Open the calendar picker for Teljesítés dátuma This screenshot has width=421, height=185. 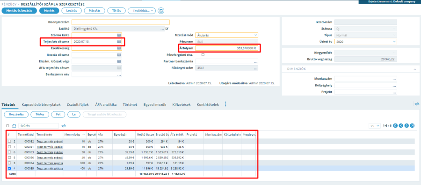[119, 41]
